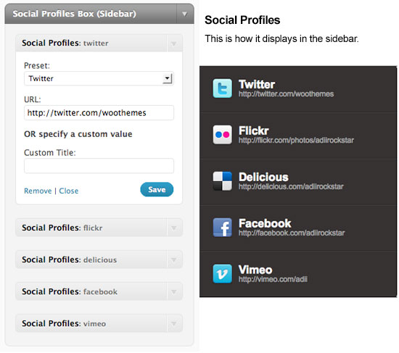Expand the Social Profiles delicious widget
This screenshot has height=353, width=399.
(174, 259)
